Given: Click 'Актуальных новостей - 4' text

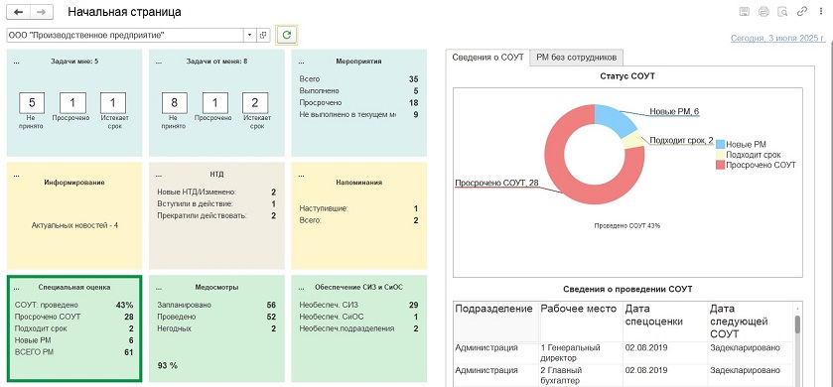Looking at the screenshot, I should (74, 225).
